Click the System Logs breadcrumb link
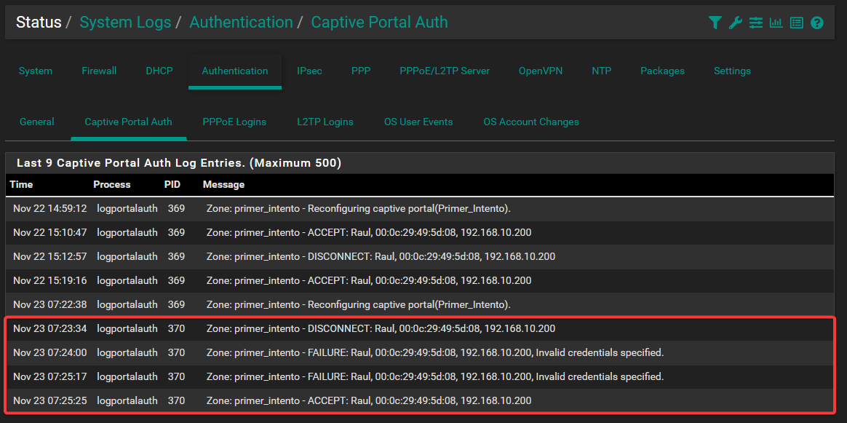847x423 pixels. coord(125,23)
